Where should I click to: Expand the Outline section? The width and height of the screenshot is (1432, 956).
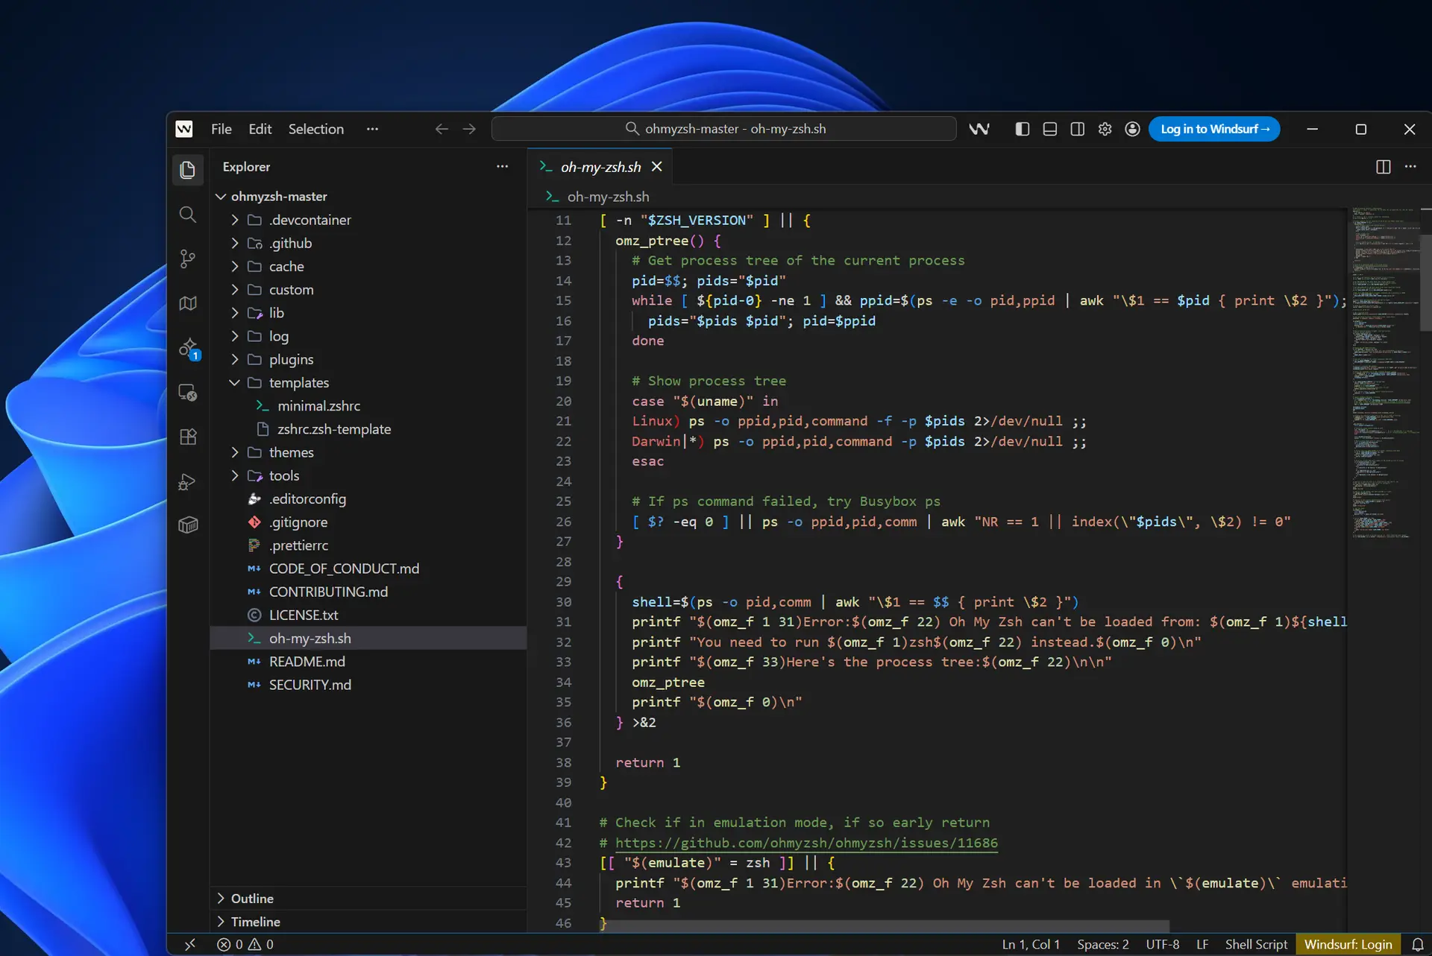pyautogui.click(x=252, y=899)
